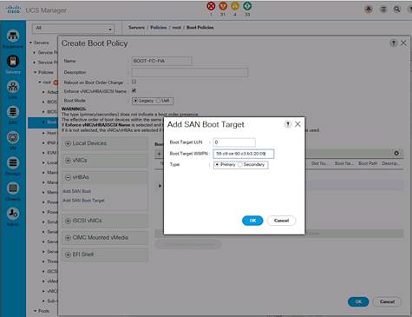Viewport: 412px width, 317px height.
Task: Click the yellow minor faults icon
Action: pos(235,6)
